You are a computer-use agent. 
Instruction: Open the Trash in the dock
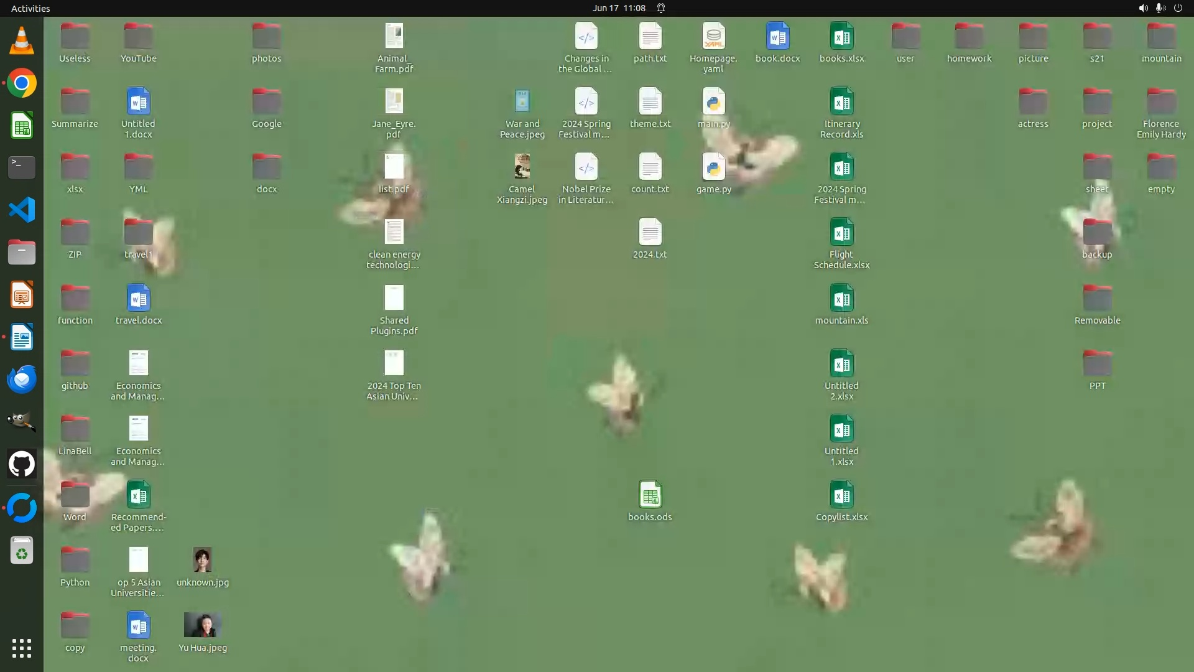point(21,551)
